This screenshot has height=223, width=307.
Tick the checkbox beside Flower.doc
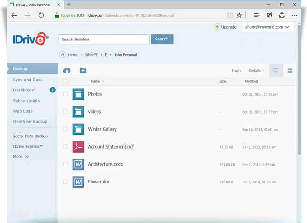(x=65, y=182)
